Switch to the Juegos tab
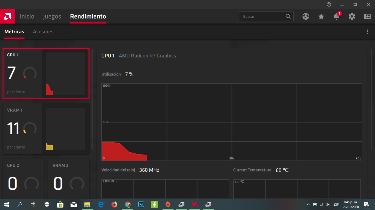 pos(52,16)
